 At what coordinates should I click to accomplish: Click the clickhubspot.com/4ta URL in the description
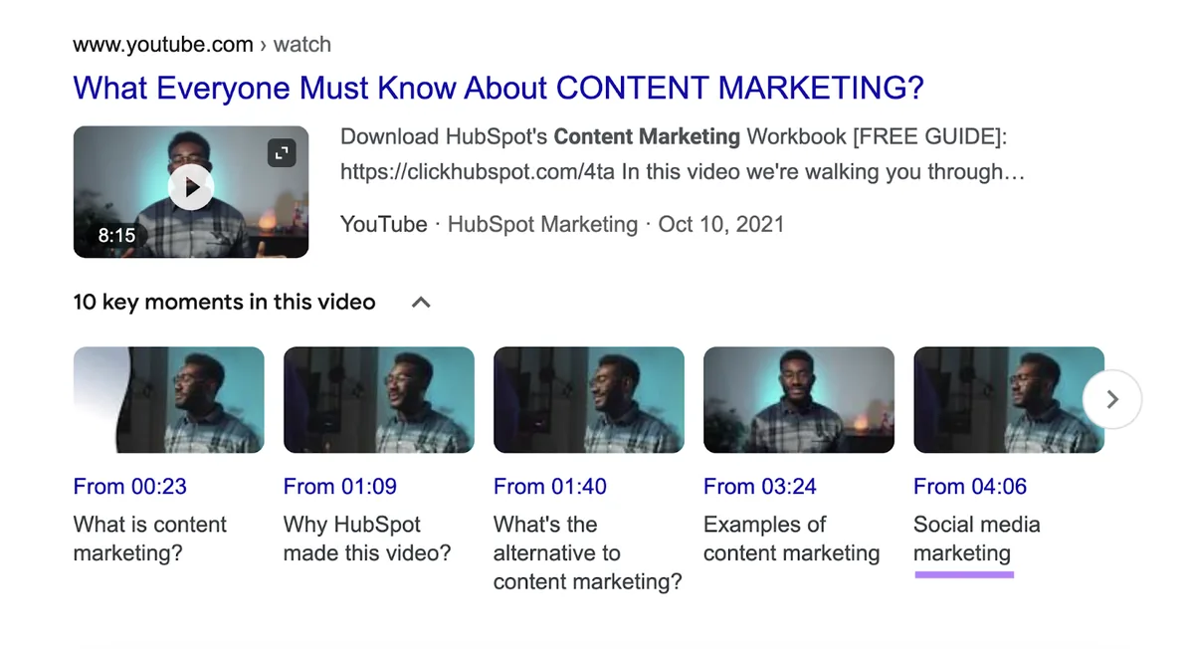coord(478,172)
